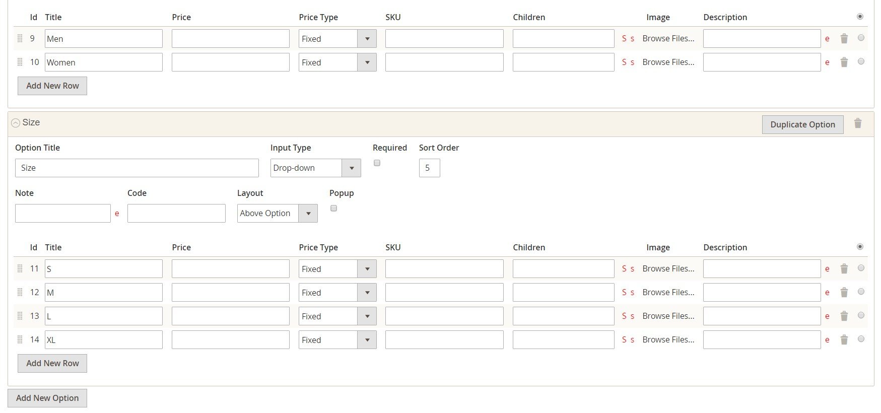Grab the drag handle of Men row

click(x=20, y=38)
